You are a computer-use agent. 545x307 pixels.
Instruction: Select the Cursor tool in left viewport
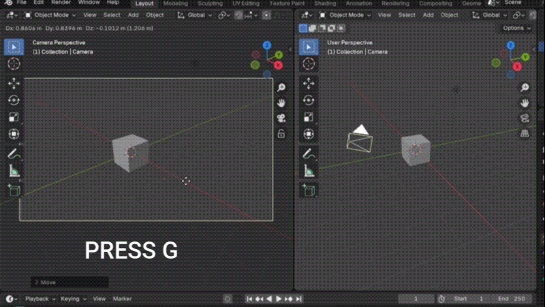[x=14, y=63]
